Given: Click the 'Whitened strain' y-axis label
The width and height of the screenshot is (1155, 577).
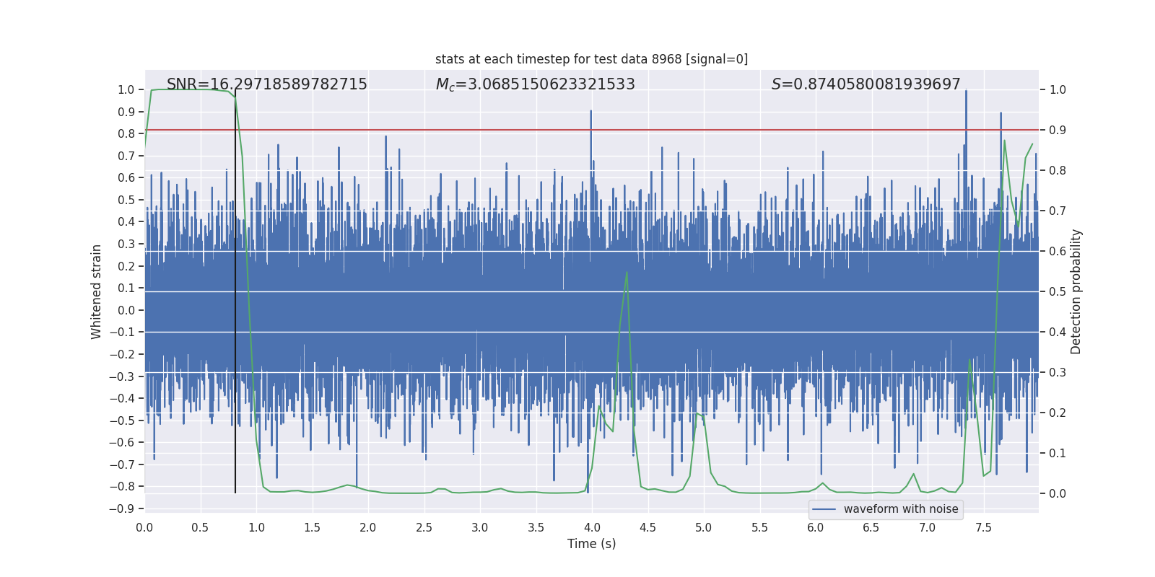Looking at the screenshot, I should click(x=96, y=291).
